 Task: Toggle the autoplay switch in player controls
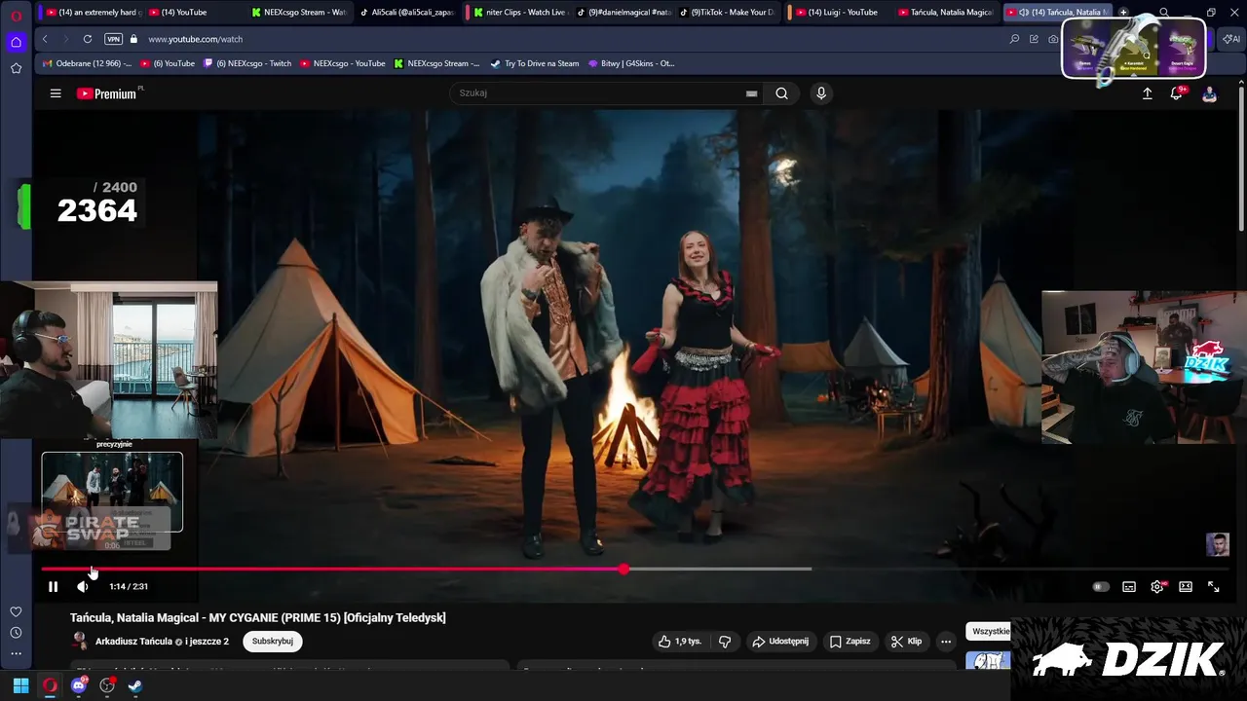click(x=1101, y=587)
